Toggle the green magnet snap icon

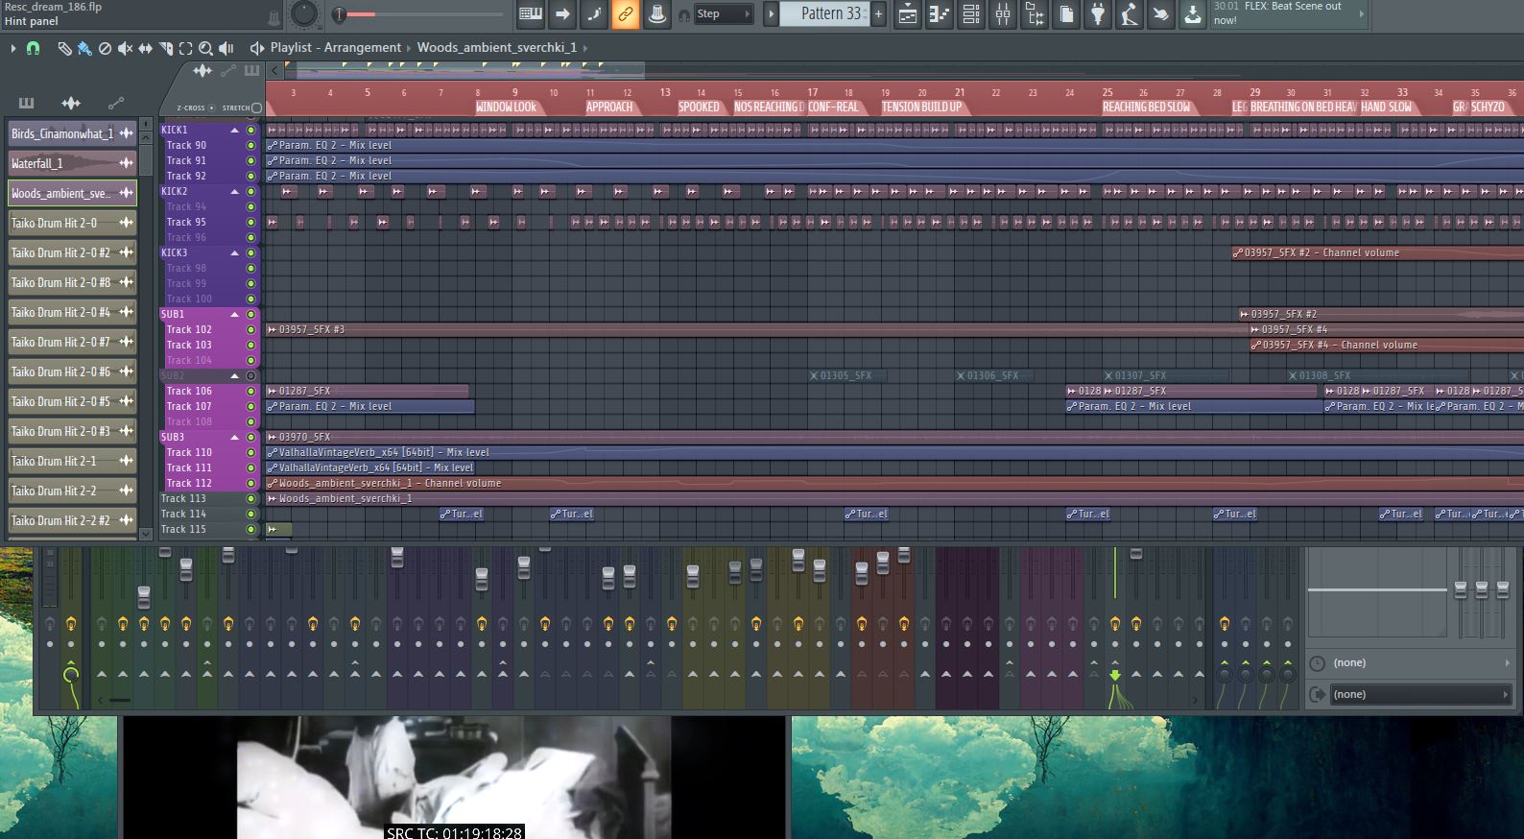[x=33, y=48]
